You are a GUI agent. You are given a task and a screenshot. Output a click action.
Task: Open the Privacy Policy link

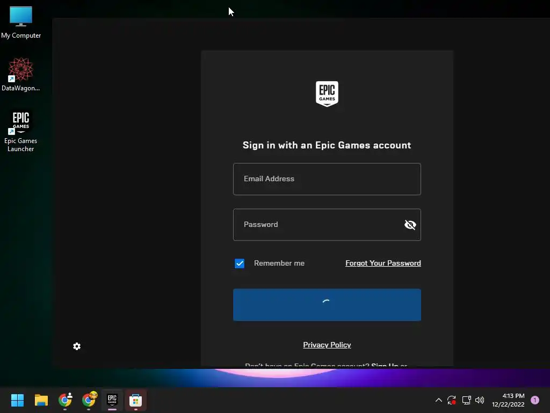tap(327, 345)
